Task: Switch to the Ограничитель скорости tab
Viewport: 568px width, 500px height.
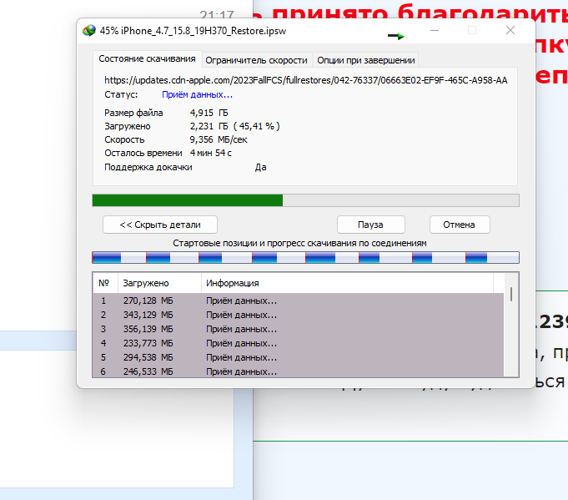Action: tap(256, 60)
